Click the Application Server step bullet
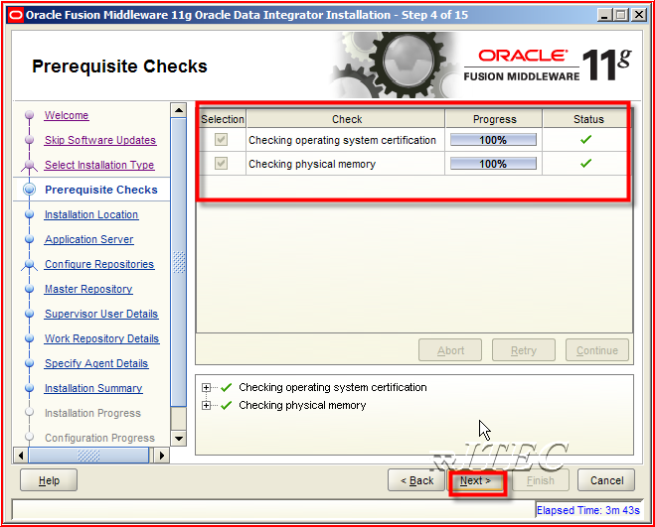Image resolution: width=655 pixels, height=527 pixels. point(29,239)
